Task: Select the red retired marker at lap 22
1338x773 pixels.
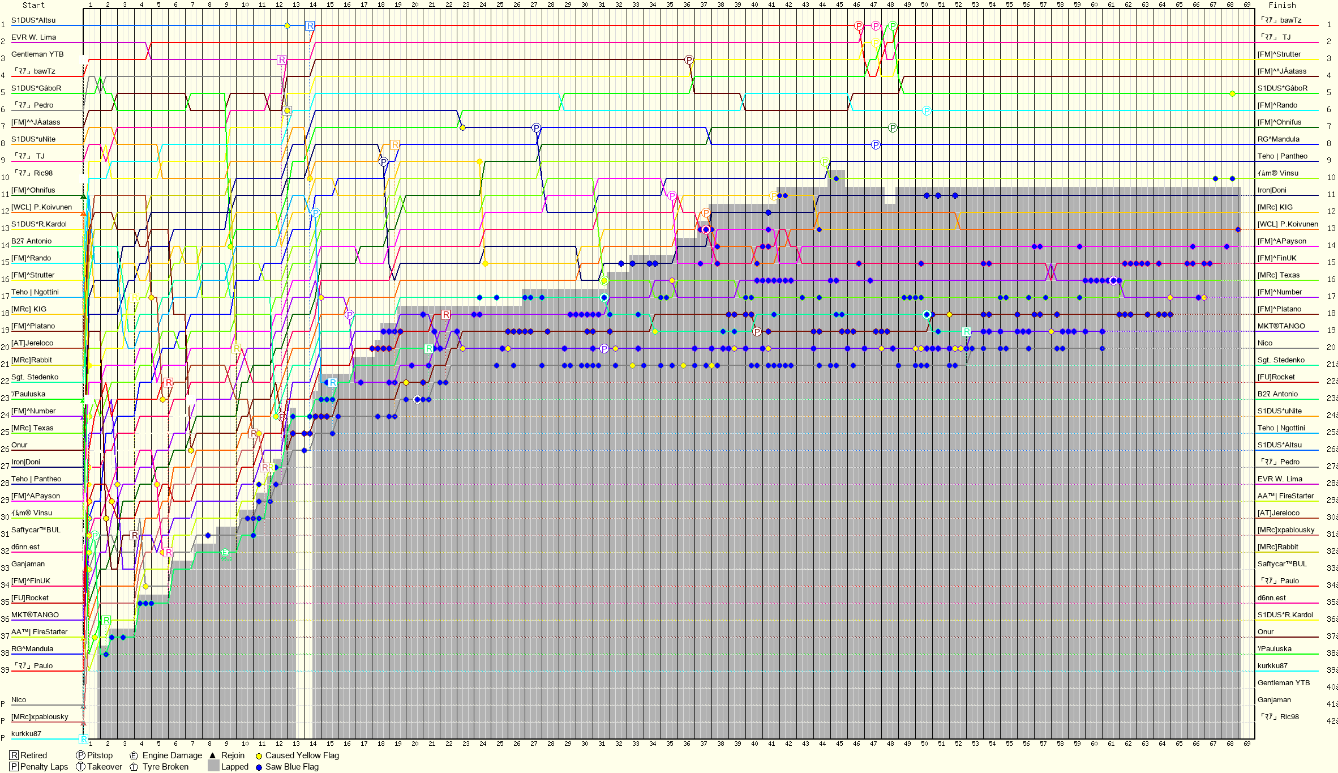Action: tap(445, 314)
